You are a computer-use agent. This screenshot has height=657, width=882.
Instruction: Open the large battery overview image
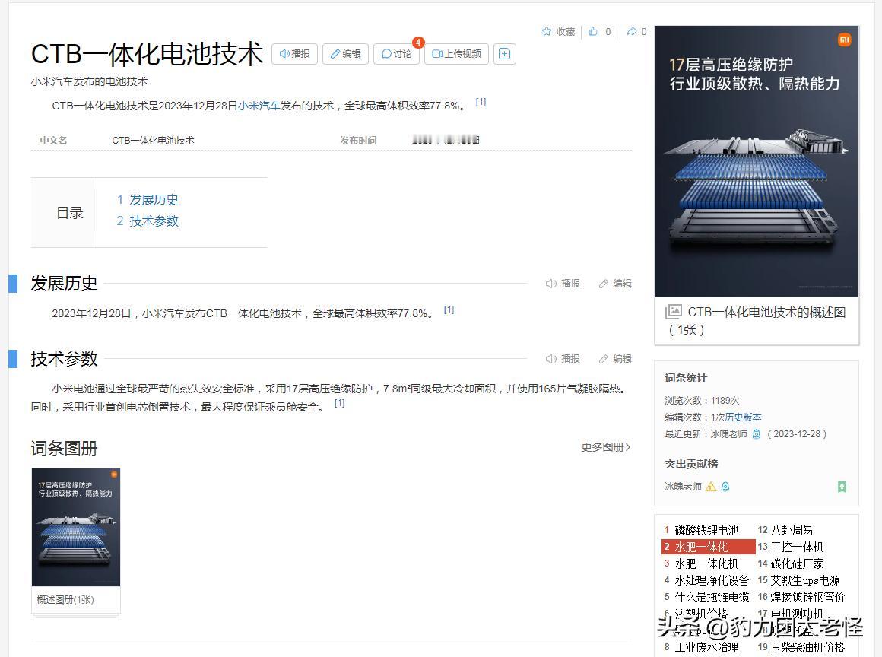coord(757,161)
